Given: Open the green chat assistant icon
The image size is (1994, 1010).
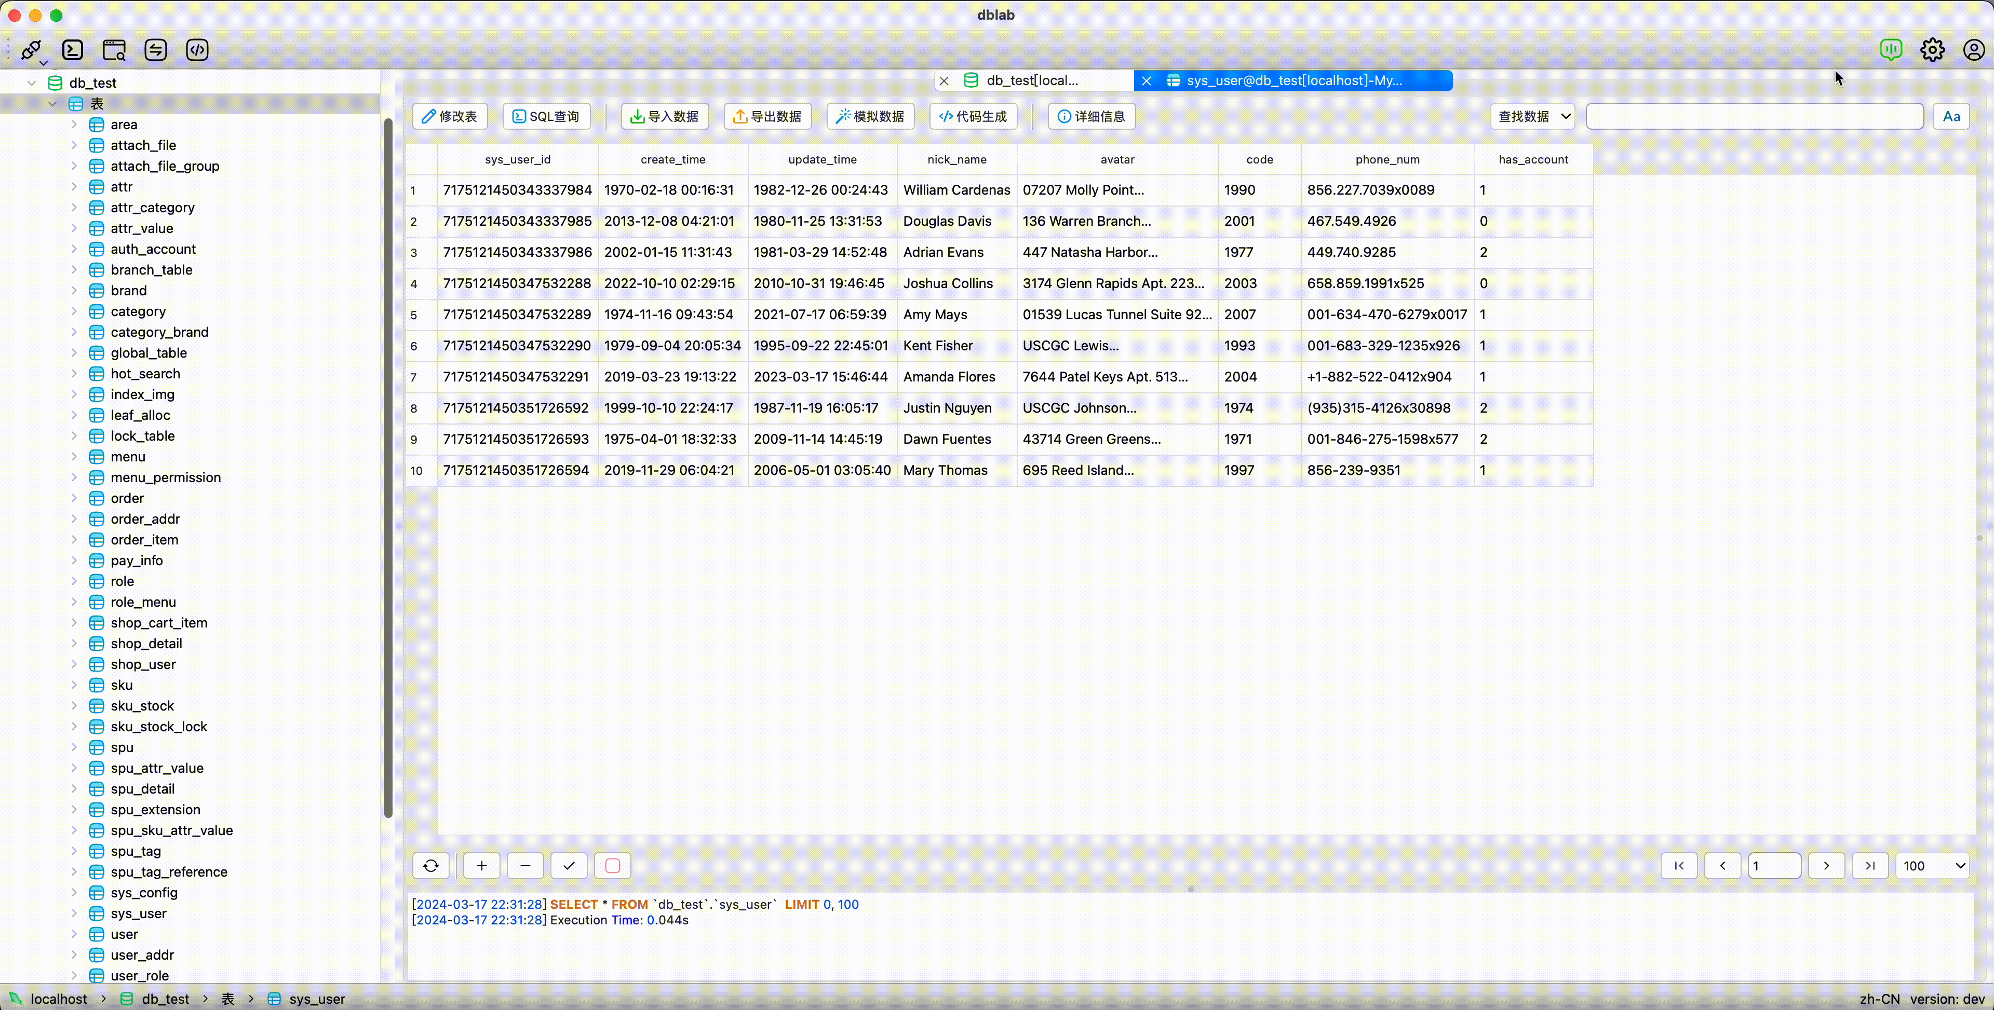Looking at the screenshot, I should 1891,50.
